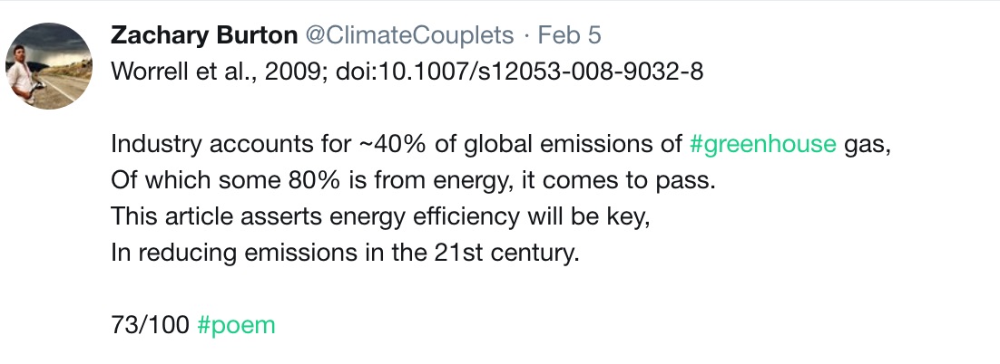Open the @ClimateCouplets handle
Viewport: 1000px width, 364px height.
[x=409, y=35]
